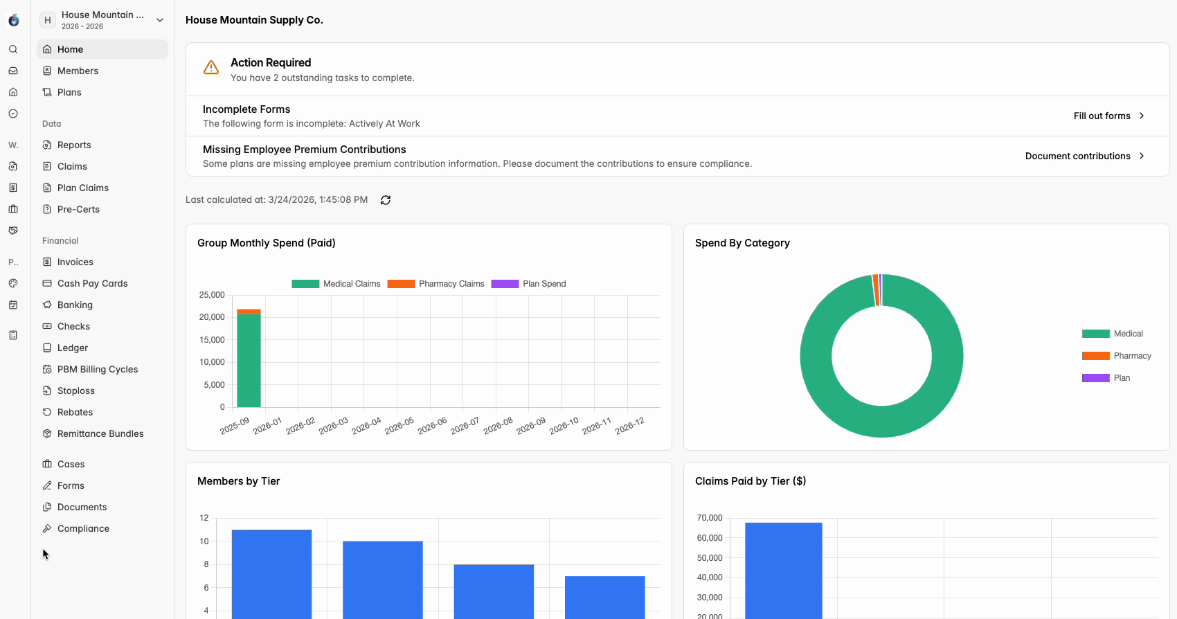Click the Pharmacy color swatch in category legend
Viewport: 1177px width, 619px height.
(x=1095, y=356)
